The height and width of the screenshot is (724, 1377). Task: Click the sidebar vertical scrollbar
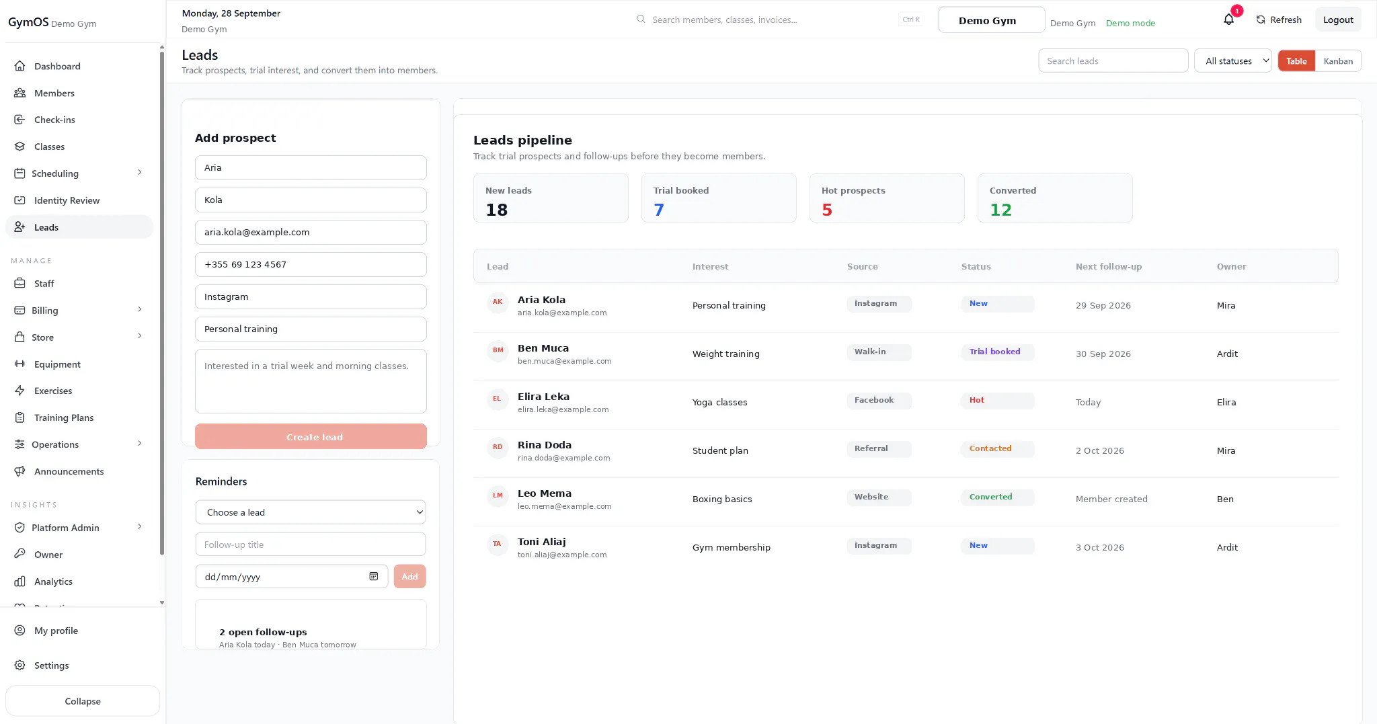tap(162, 303)
